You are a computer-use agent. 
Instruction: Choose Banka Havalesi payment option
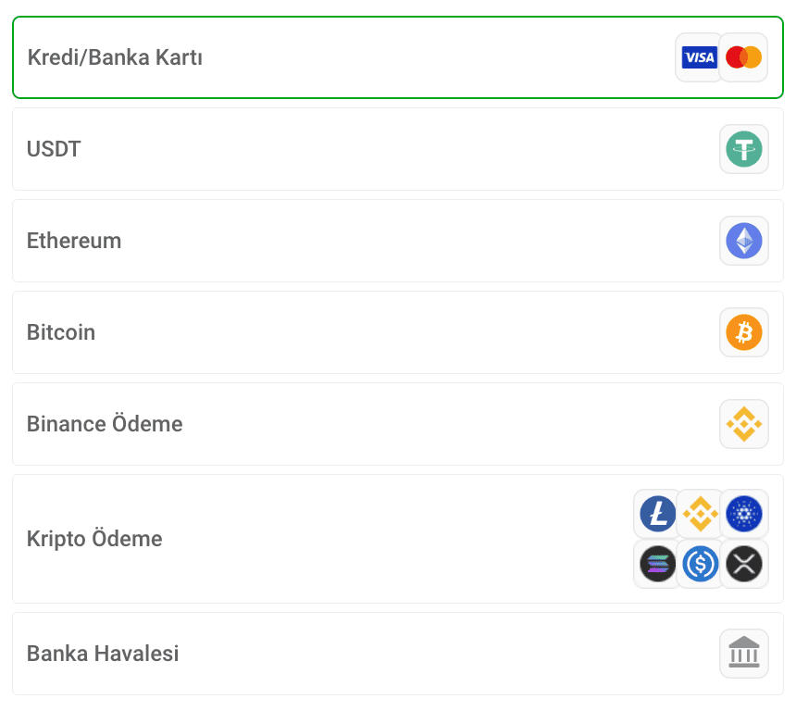(398, 654)
